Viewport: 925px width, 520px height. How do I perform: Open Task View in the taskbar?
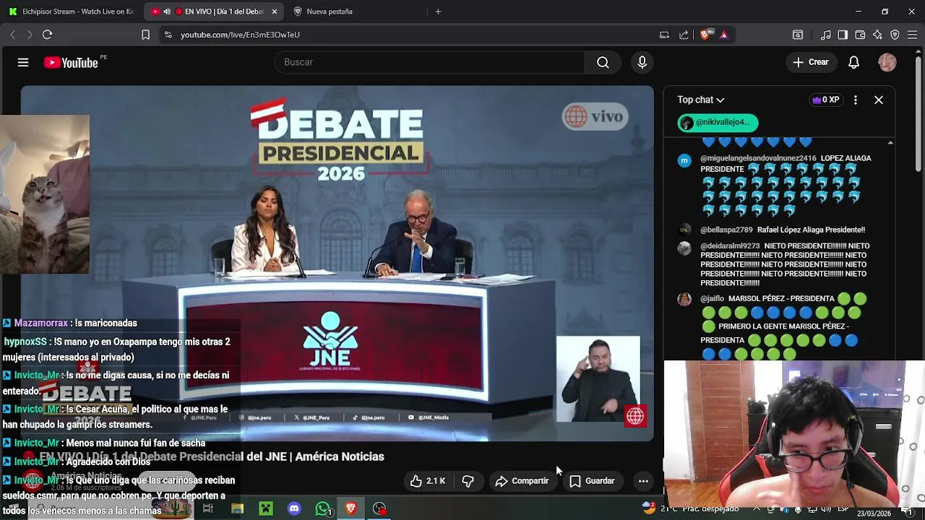208,509
